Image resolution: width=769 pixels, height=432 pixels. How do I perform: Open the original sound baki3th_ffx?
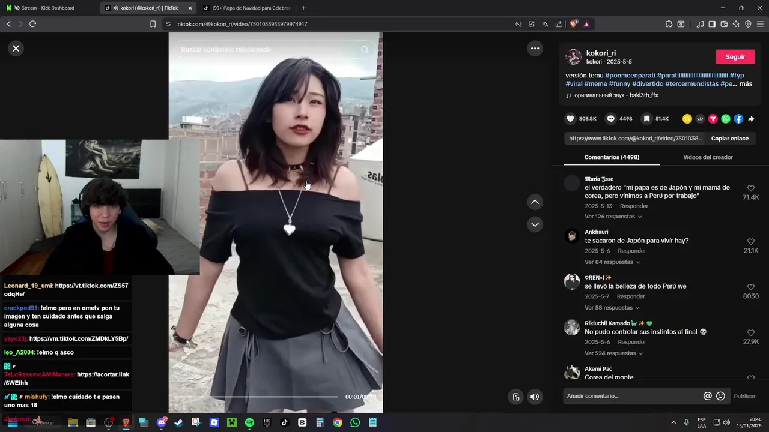tap(616, 95)
